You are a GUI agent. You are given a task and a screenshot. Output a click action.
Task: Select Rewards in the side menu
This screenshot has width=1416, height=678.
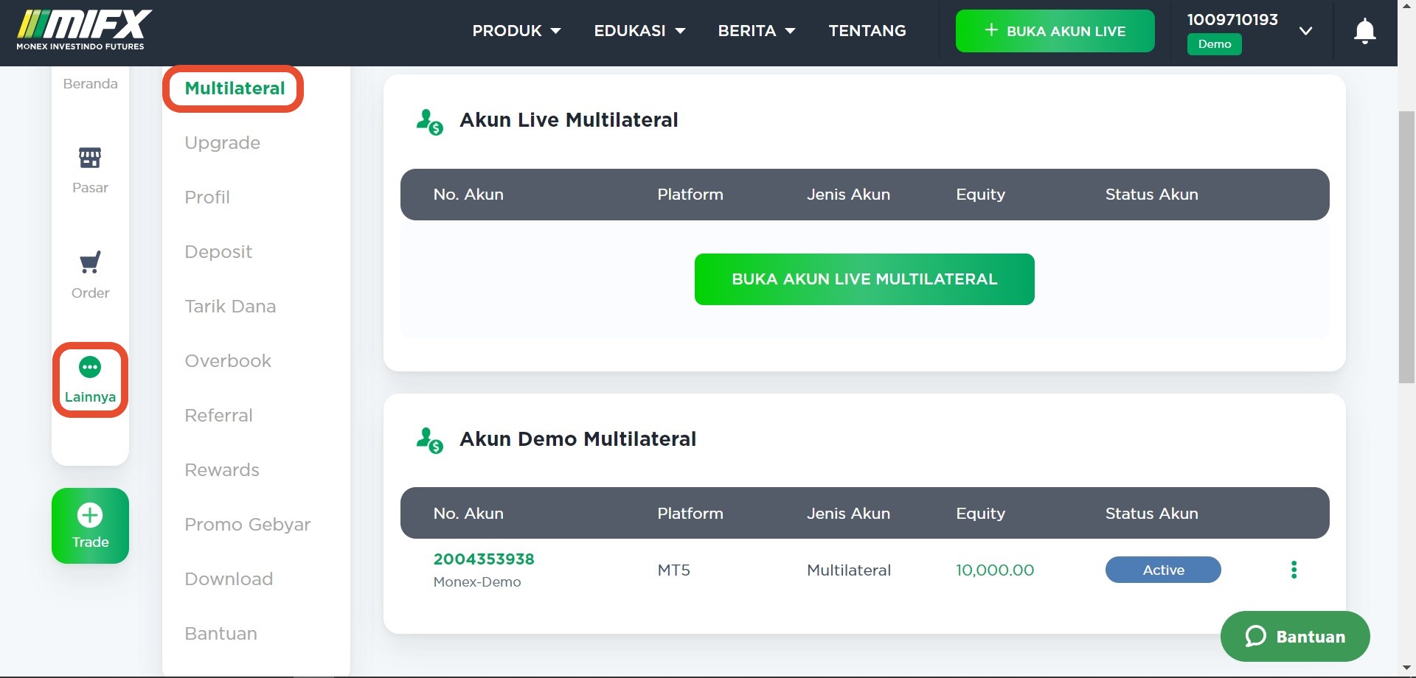coord(222,470)
